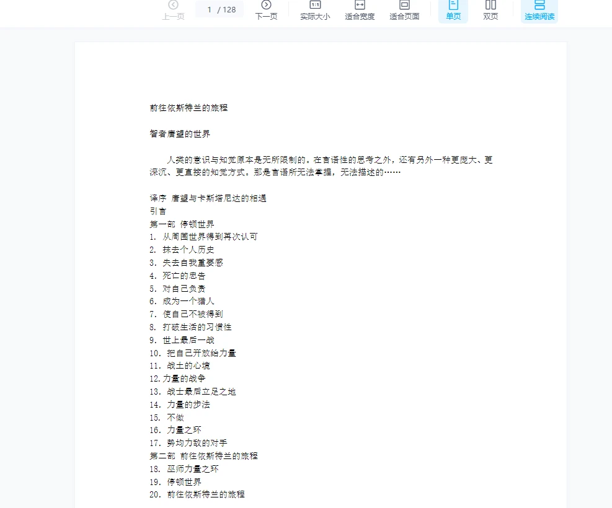612x508 pixels.
Task: Click chapter 12. 力量的战争
Action: click(x=177, y=379)
